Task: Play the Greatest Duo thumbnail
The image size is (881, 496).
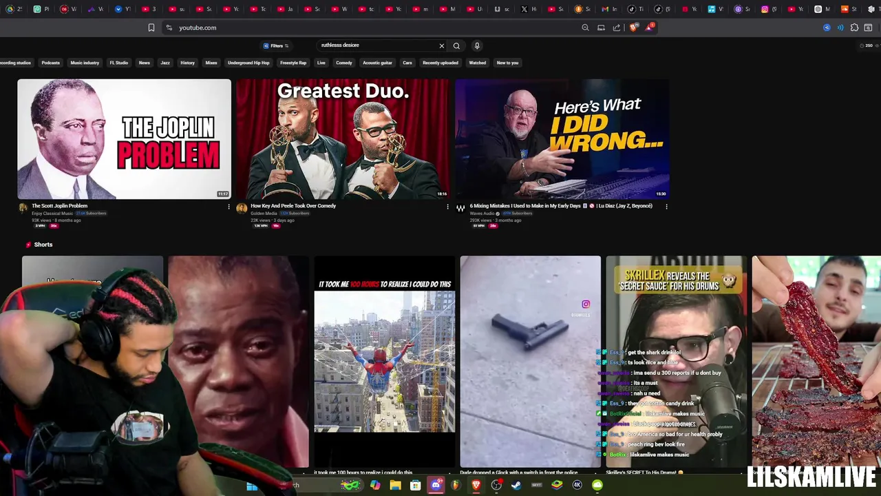Action: tap(343, 139)
